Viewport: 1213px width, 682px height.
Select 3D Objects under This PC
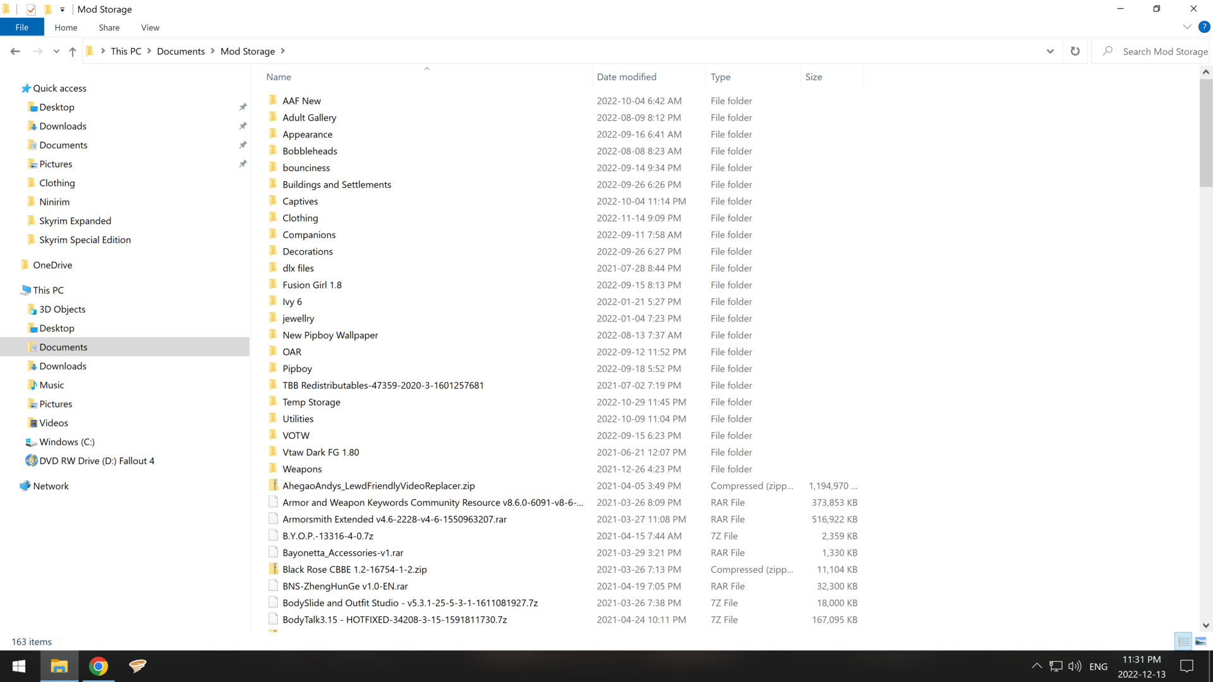pos(62,309)
